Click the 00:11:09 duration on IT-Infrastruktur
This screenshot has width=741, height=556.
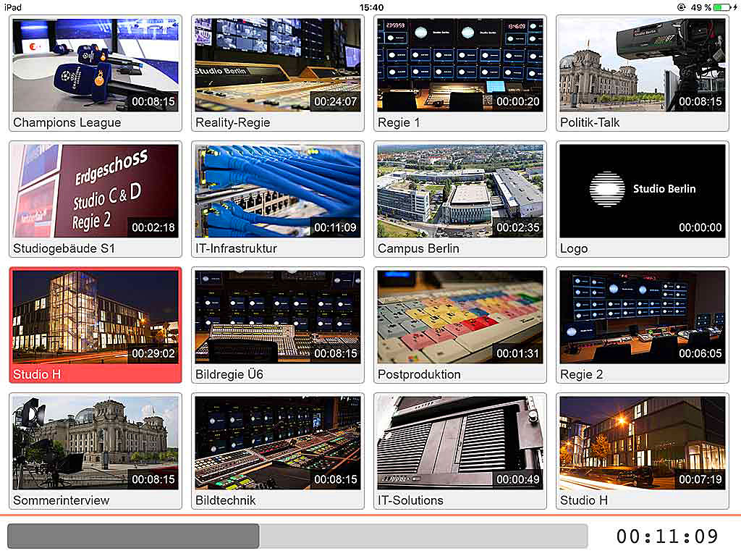336,227
